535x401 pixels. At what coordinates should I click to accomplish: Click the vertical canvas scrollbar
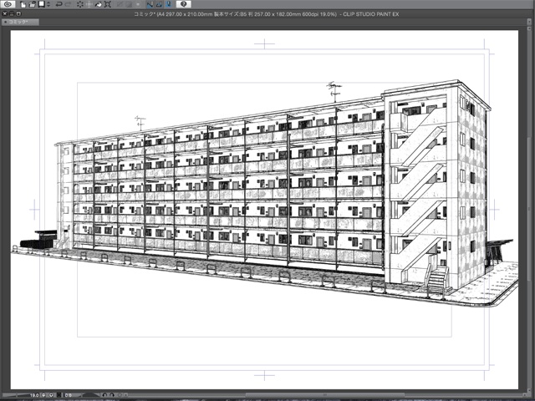click(x=528, y=209)
